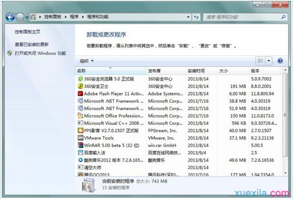Select the PPS影音 icon
This screenshot has height=199, width=293.
[80, 131]
